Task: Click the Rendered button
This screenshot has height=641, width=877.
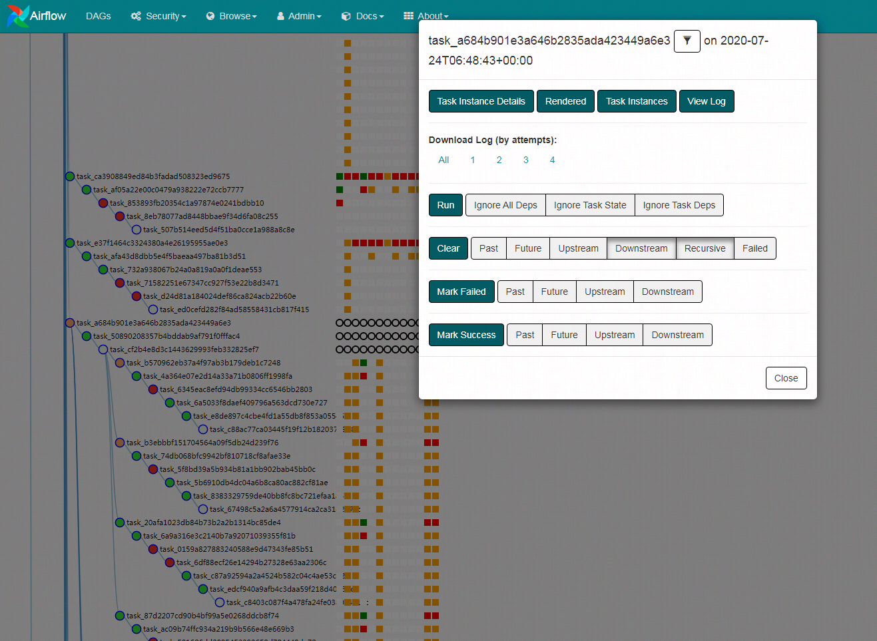Action: (x=565, y=101)
